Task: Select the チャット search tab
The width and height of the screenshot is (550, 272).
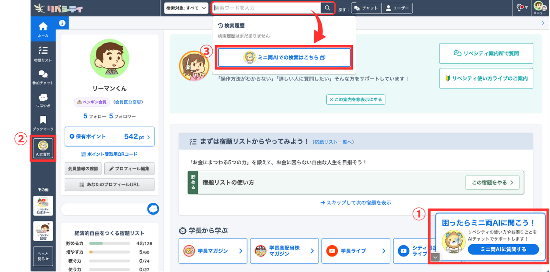Action: (x=365, y=8)
